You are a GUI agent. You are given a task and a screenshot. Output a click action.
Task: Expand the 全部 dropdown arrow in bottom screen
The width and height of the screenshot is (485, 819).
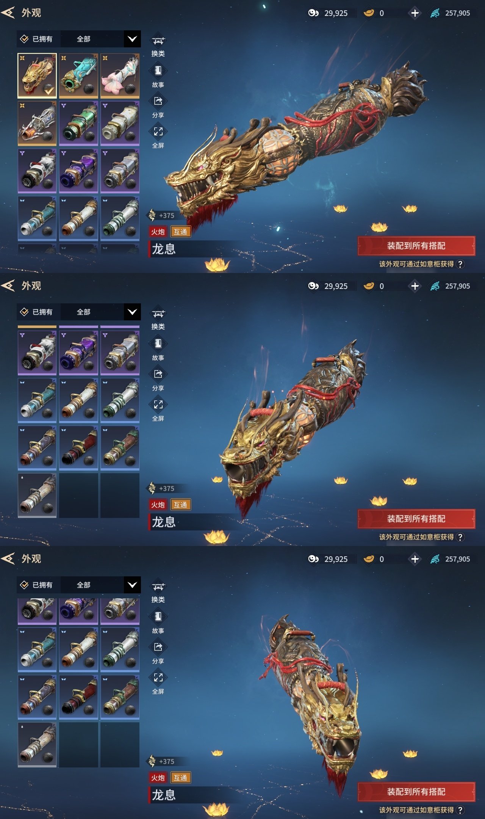click(x=132, y=585)
